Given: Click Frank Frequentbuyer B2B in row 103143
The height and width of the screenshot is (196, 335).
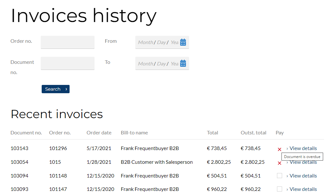Looking at the screenshot, I should click(150, 148).
